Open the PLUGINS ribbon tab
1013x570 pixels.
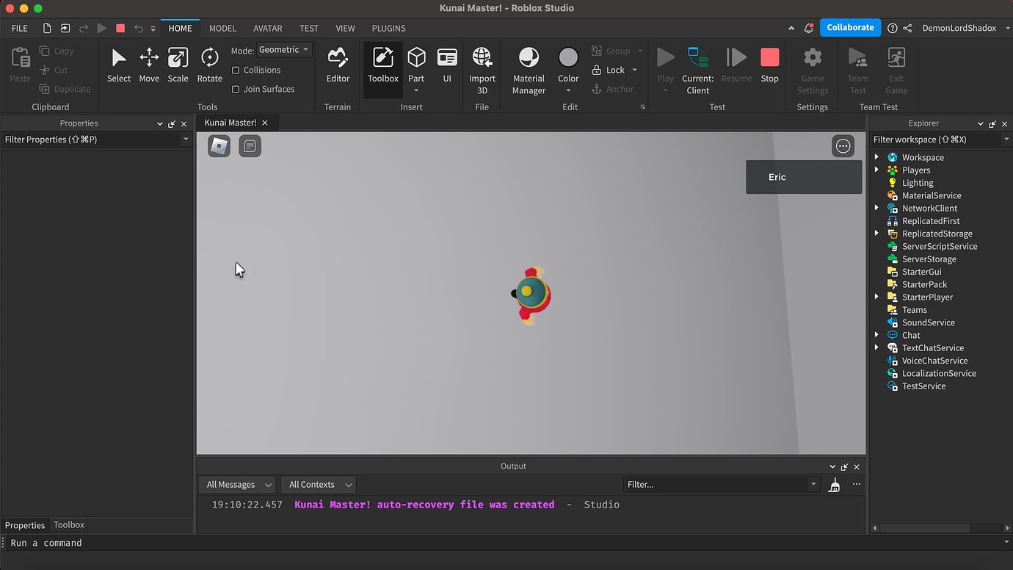pos(388,28)
